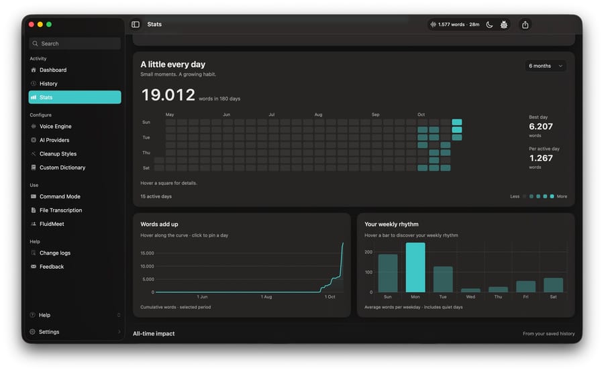Click the Custom Dictionary book icon
The width and height of the screenshot is (604, 372).
coord(34,168)
